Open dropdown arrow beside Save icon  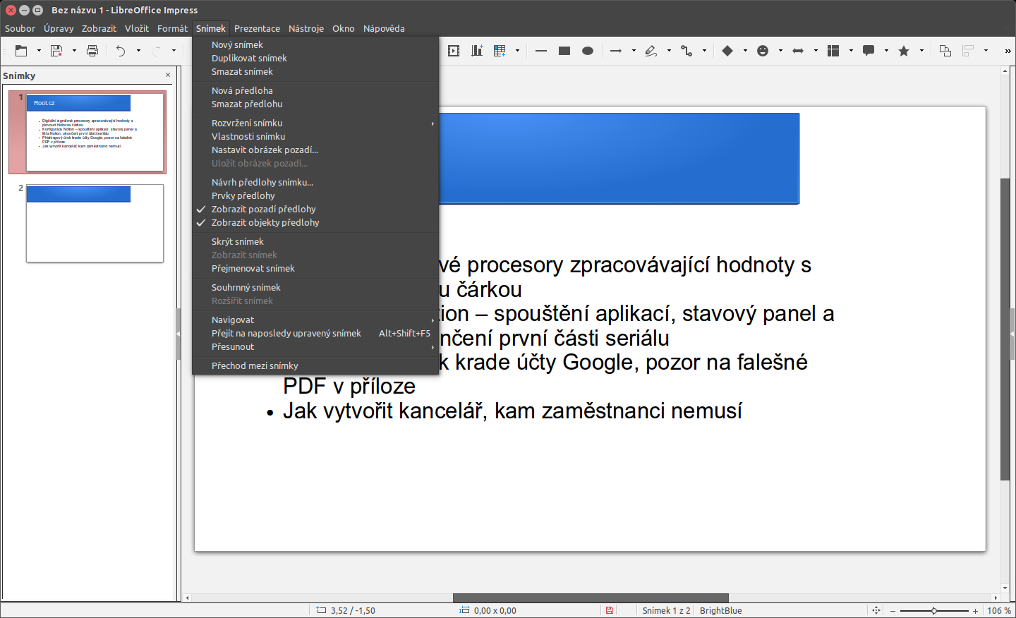click(x=74, y=51)
